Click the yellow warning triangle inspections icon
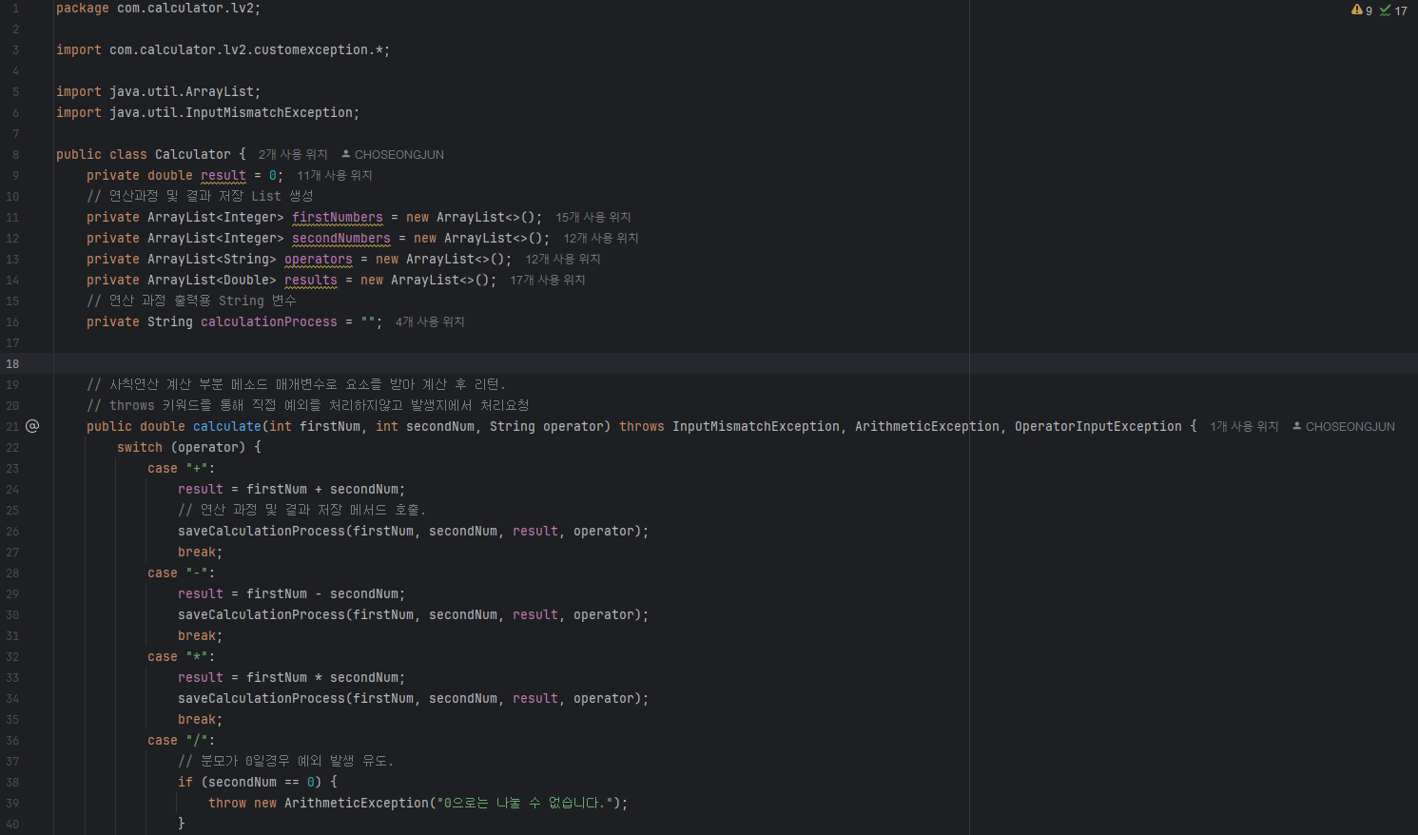The image size is (1418, 835). pyautogui.click(x=1359, y=10)
